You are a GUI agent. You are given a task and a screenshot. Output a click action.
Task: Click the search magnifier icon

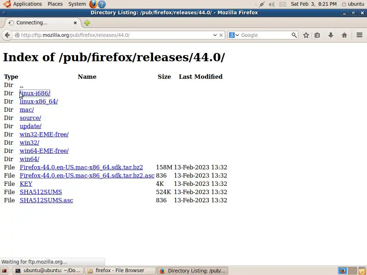294,35
